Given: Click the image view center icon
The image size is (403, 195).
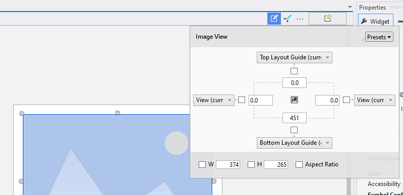Looking at the screenshot, I should point(294,100).
